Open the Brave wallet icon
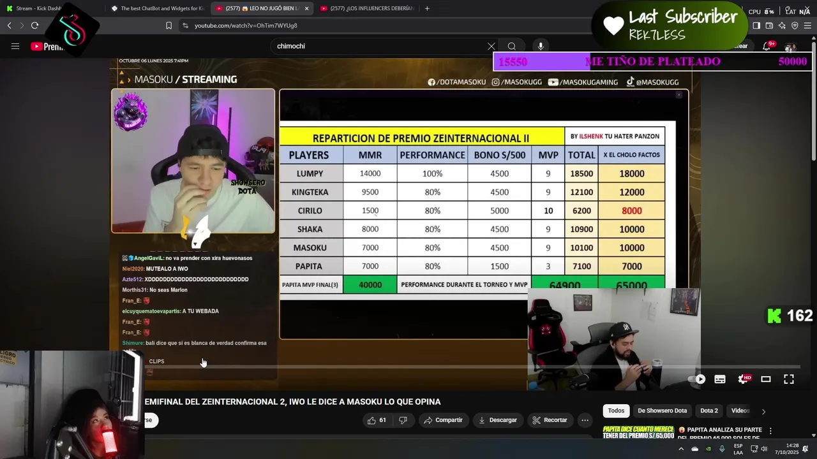Image resolution: width=817 pixels, height=459 pixels. tap(769, 25)
